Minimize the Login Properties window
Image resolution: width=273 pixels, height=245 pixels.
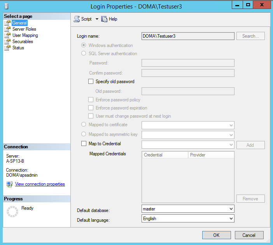pyautogui.click(x=237, y=5)
